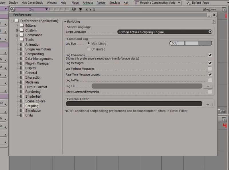Image resolution: width=229 pixels, height=170 pixels.
Task: Open the Default_Pass selector
Action: [x=207, y=3]
